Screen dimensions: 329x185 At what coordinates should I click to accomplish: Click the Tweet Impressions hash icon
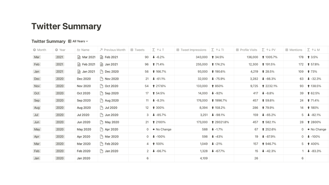(178, 50)
